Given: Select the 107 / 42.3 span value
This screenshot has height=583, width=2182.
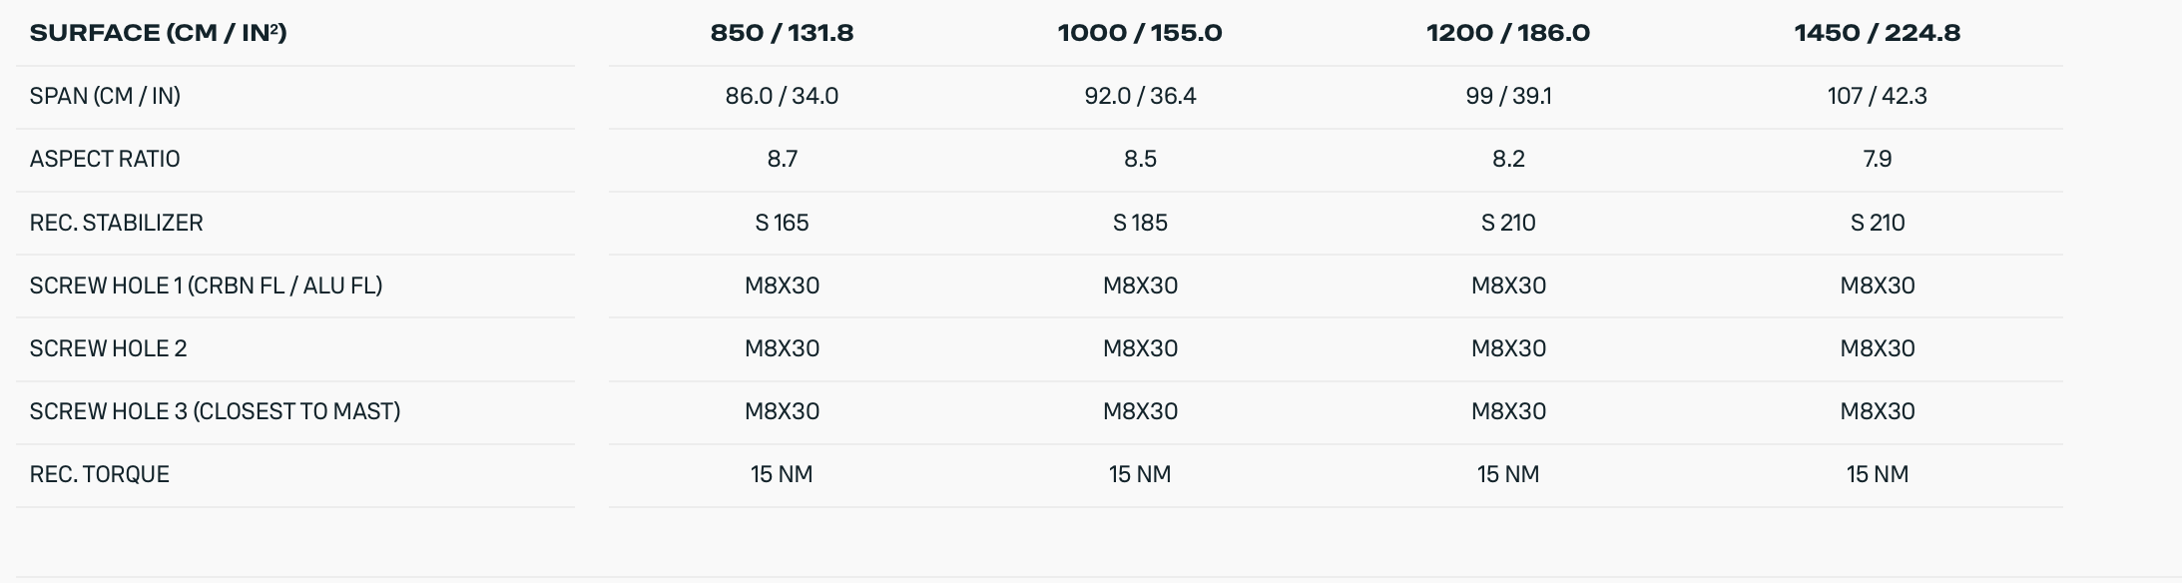Looking at the screenshot, I should pos(1877,96).
